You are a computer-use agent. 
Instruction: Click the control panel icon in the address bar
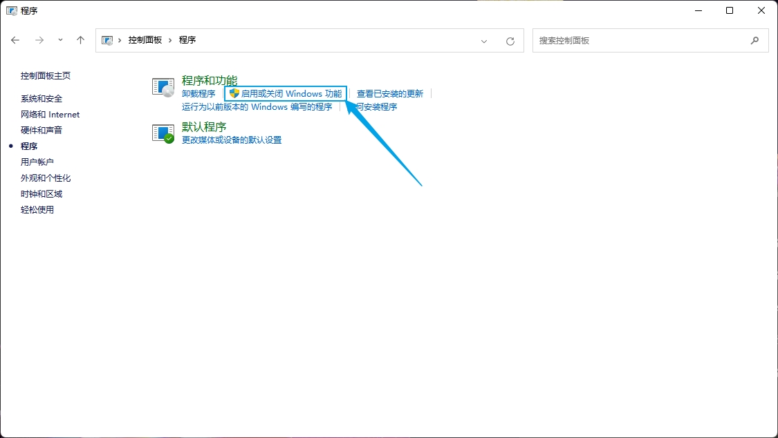point(108,40)
